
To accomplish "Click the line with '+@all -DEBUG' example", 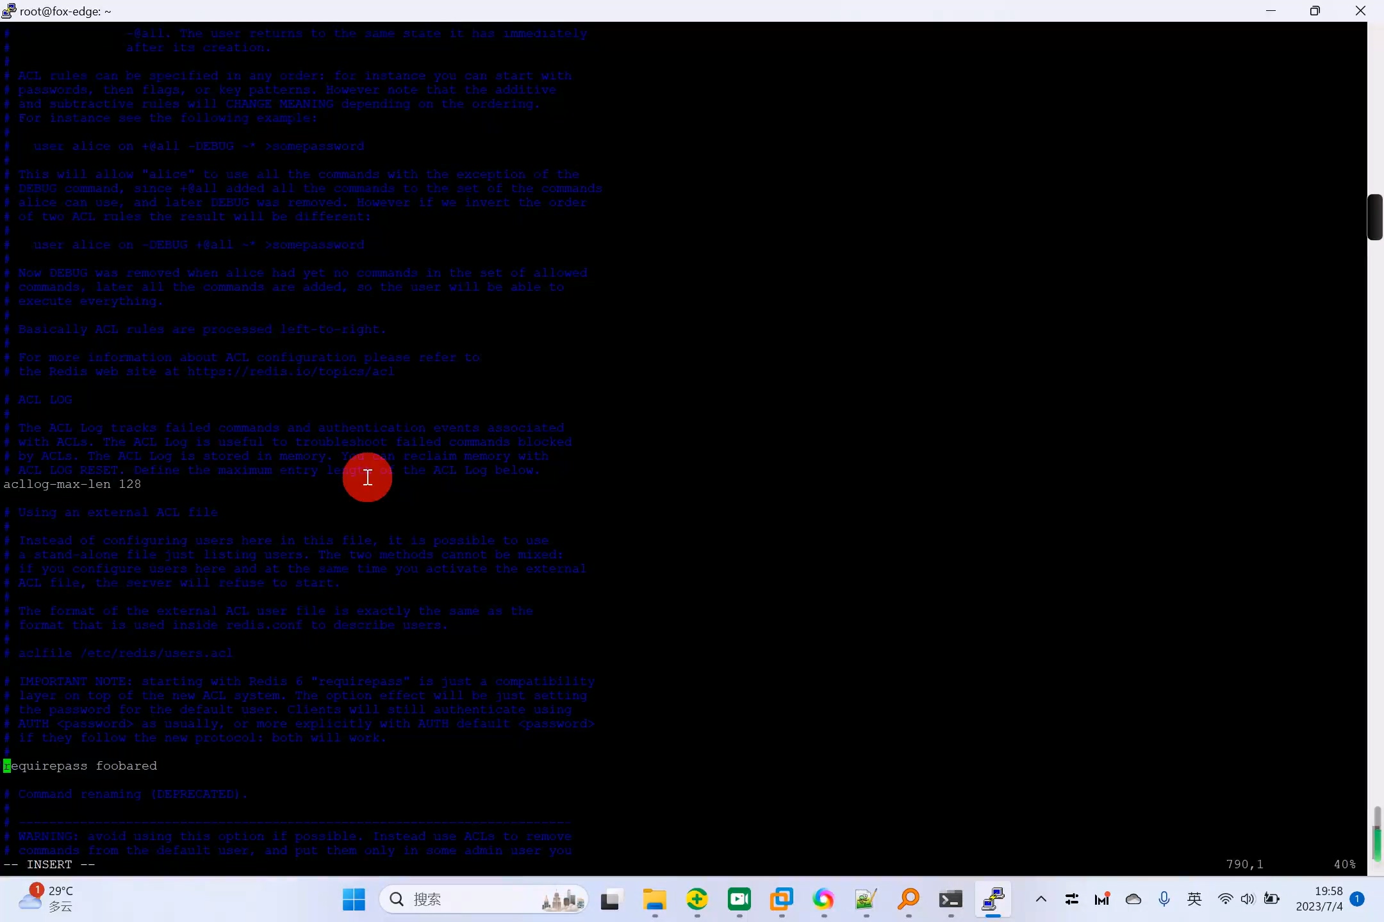I will click(184, 146).
